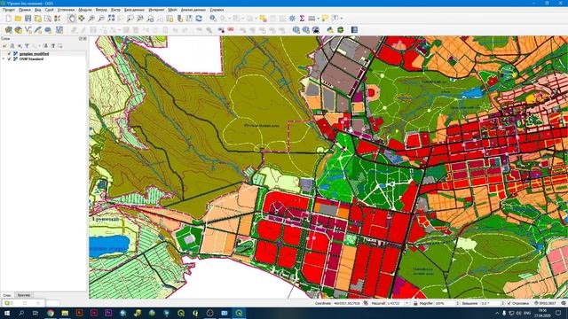Open Windows Start menu

tap(7, 313)
